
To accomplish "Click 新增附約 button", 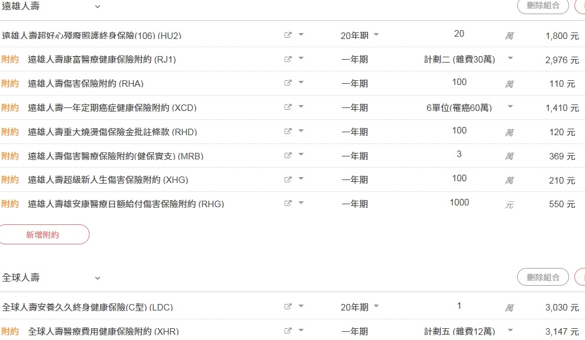I will tap(42, 235).
